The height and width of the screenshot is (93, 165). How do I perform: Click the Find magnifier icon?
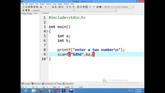(53, 7)
